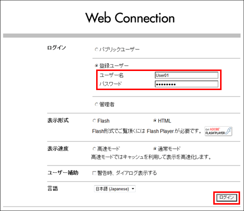Click the Get Adobe Flash Player badge
Viewport: 244px width, 211px height.
(x=218, y=131)
